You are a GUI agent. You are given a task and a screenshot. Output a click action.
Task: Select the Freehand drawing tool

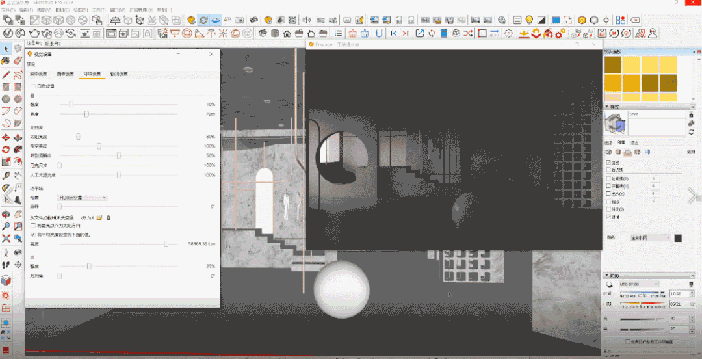(x=18, y=74)
